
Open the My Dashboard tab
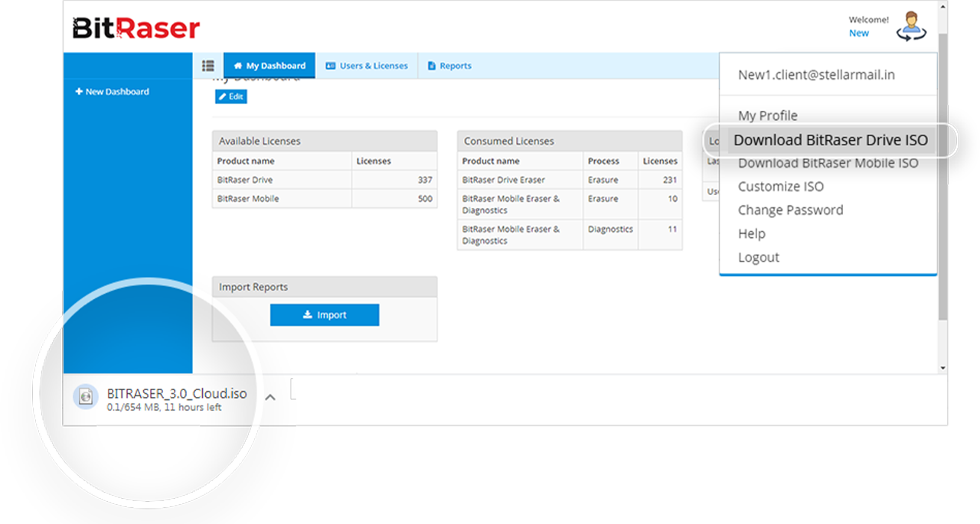click(269, 66)
